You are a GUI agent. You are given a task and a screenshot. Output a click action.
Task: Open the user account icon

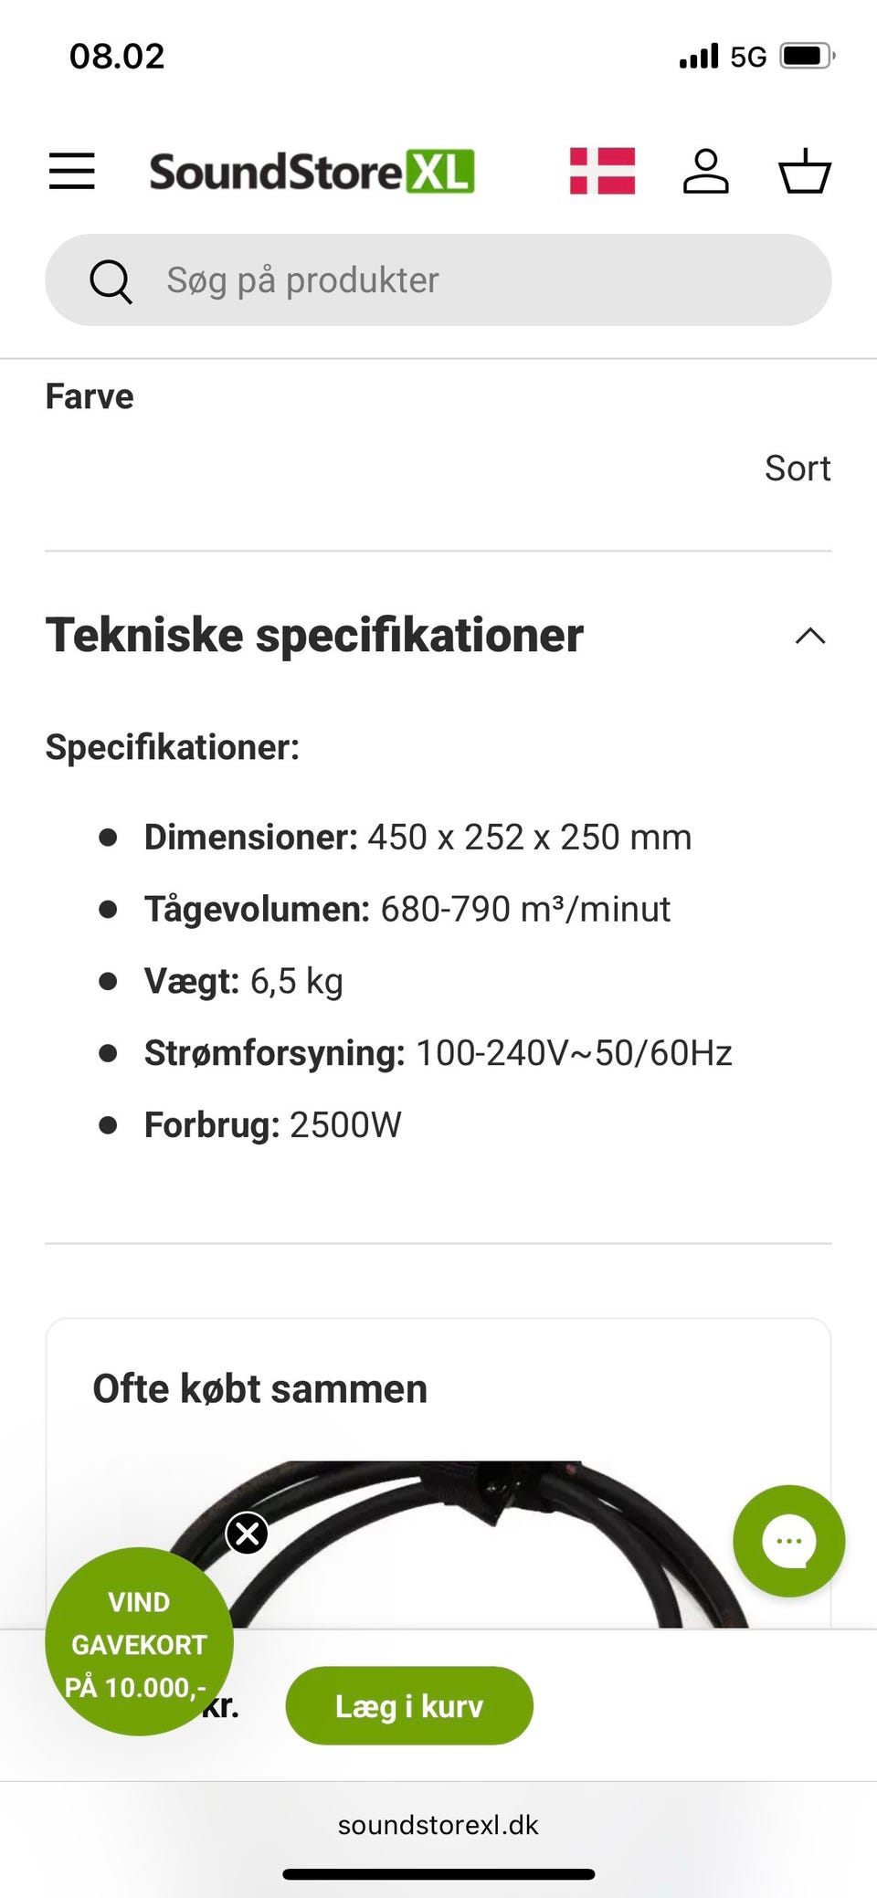point(706,171)
